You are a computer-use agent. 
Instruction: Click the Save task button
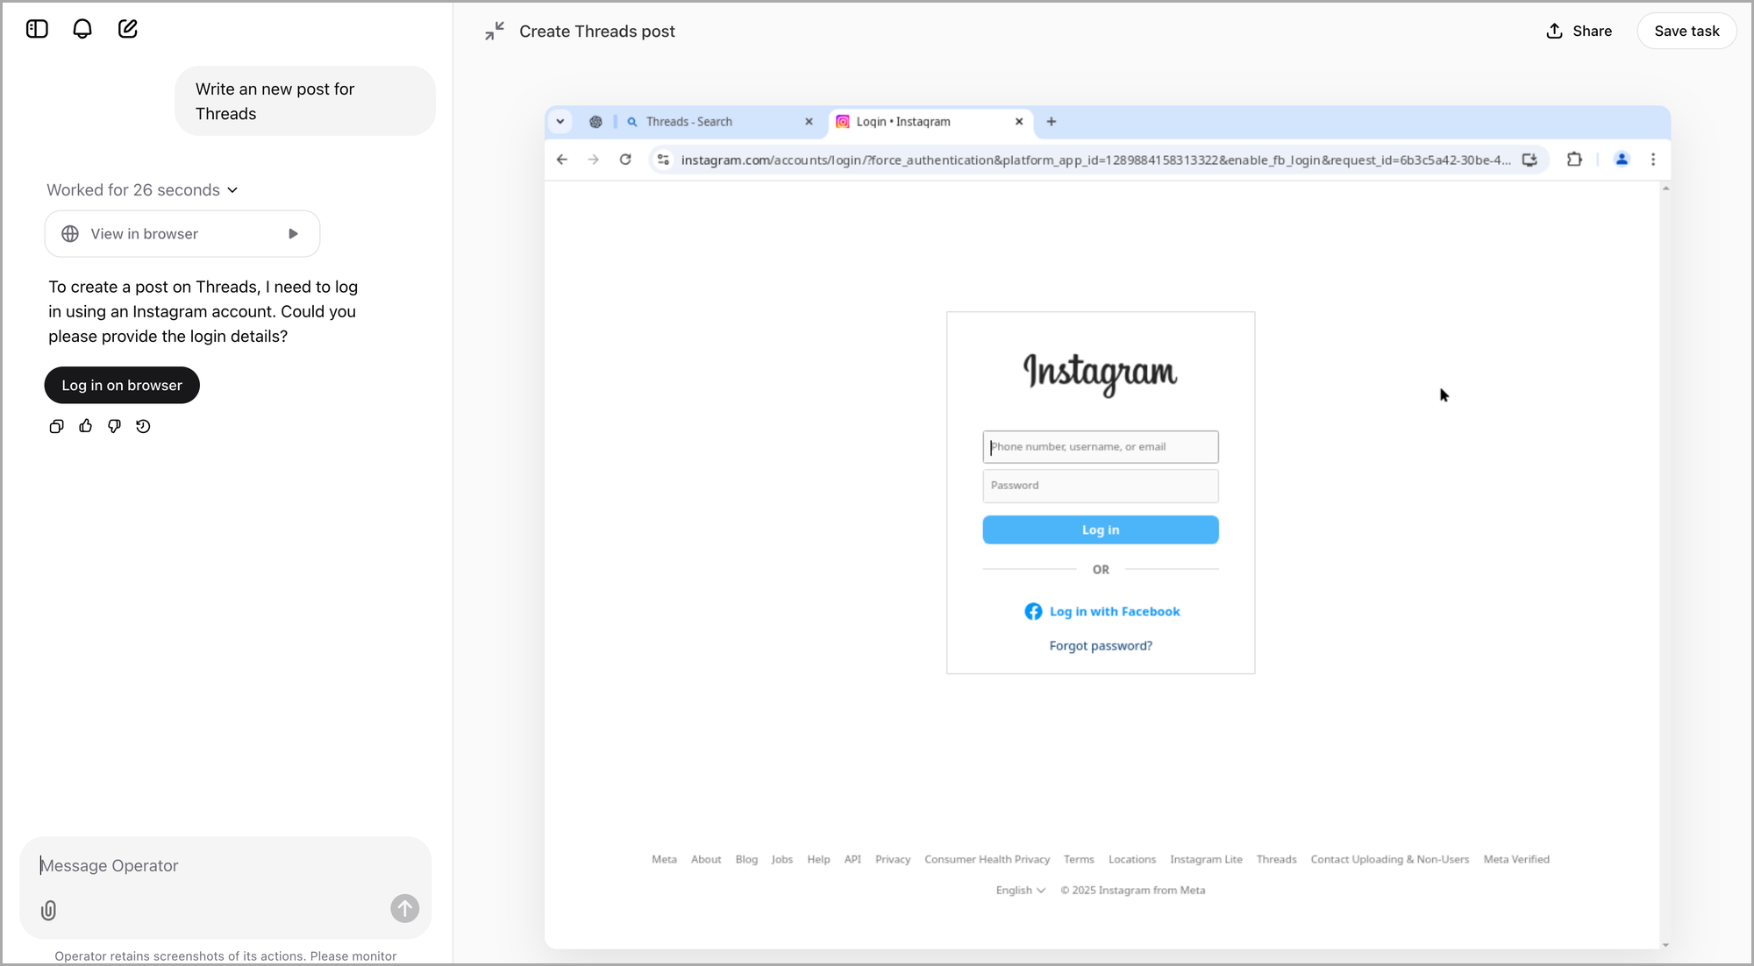tap(1686, 31)
